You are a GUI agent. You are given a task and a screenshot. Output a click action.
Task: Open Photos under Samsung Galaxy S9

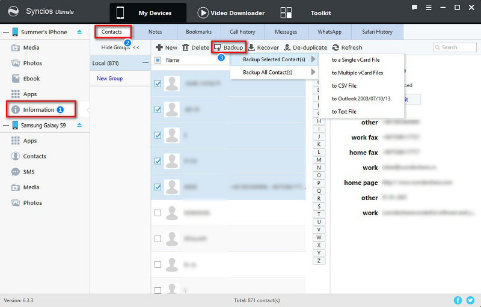26,203
